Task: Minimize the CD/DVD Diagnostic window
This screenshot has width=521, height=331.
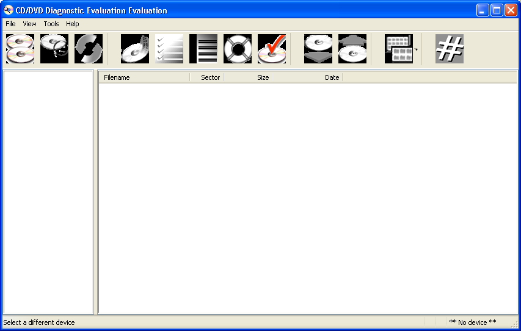Action: [x=482, y=10]
